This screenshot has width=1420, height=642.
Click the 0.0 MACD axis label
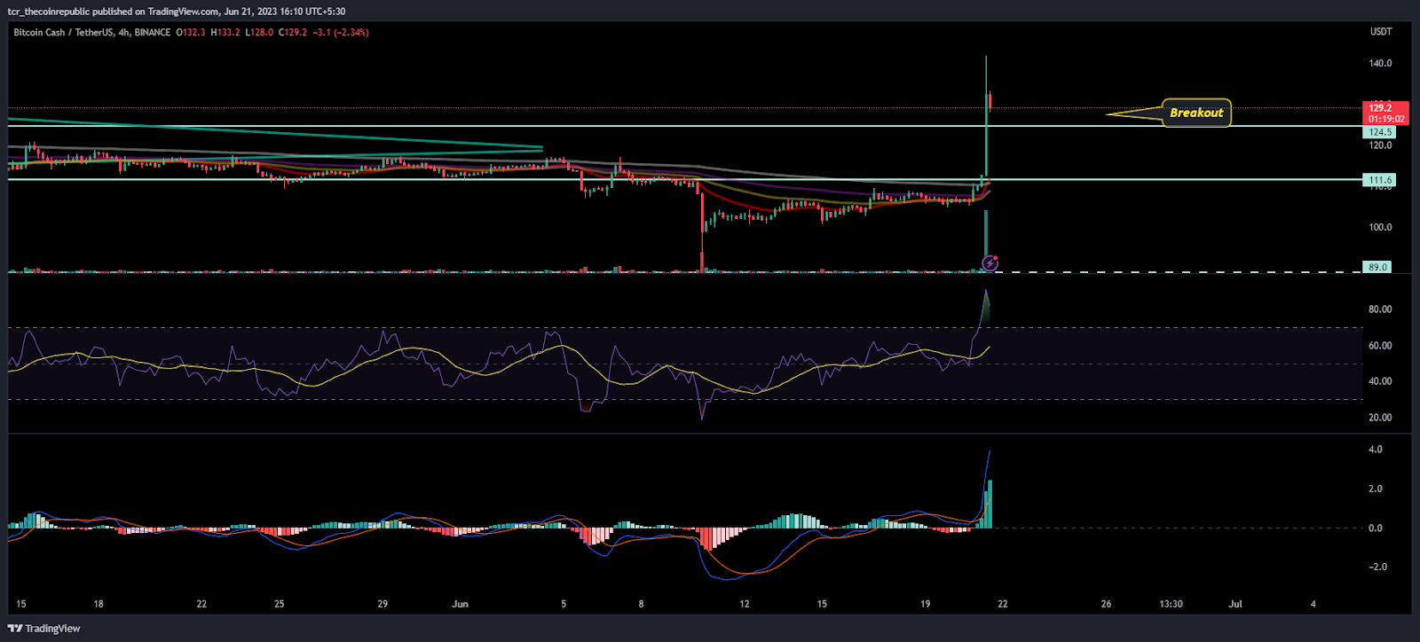pyautogui.click(x=1375, y=528)
